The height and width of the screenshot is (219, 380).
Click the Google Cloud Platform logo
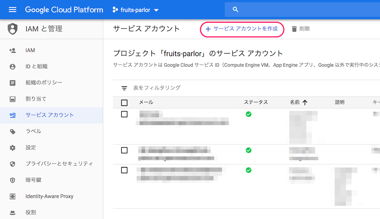64,10
